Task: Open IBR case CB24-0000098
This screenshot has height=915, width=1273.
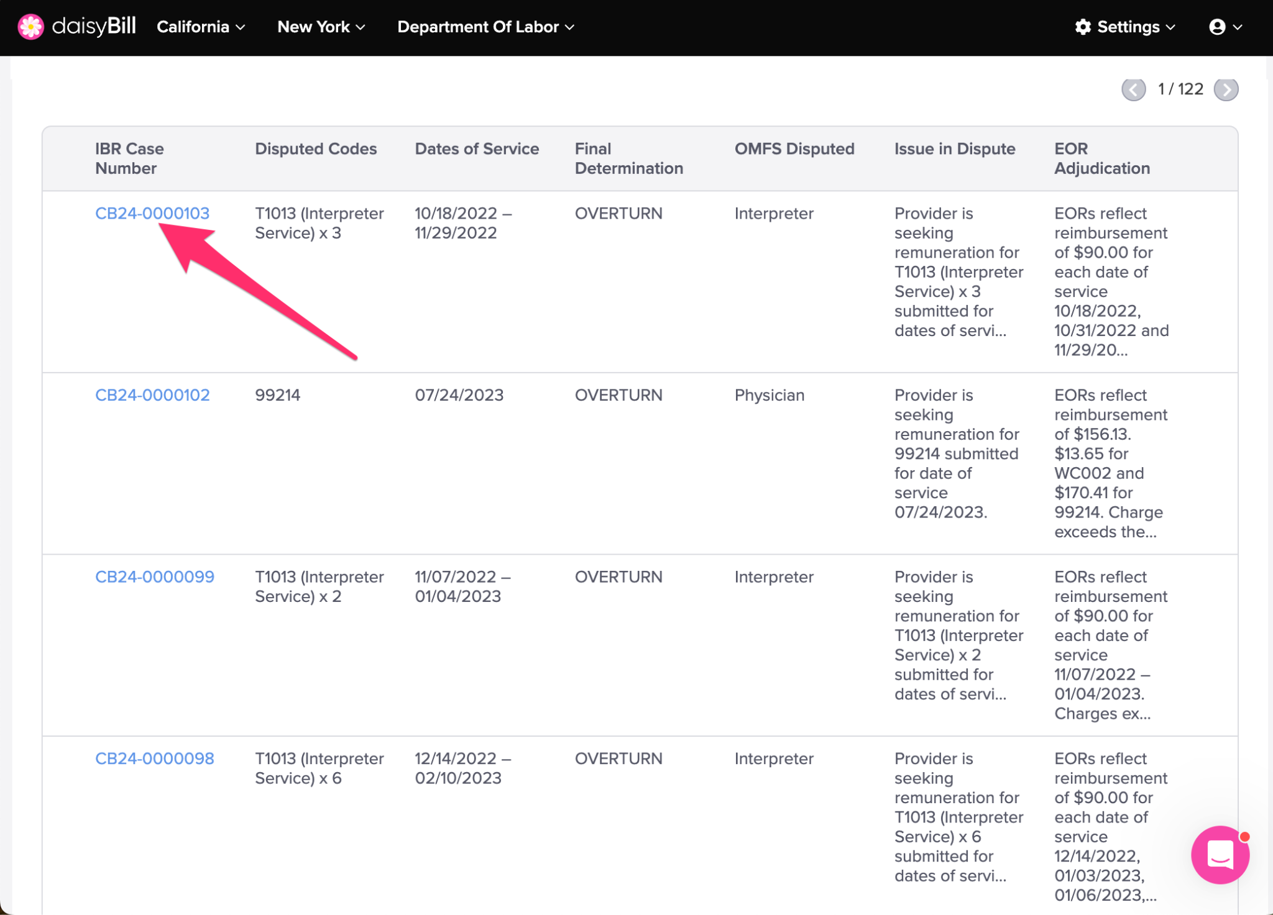Action: [x=155, y=758]
